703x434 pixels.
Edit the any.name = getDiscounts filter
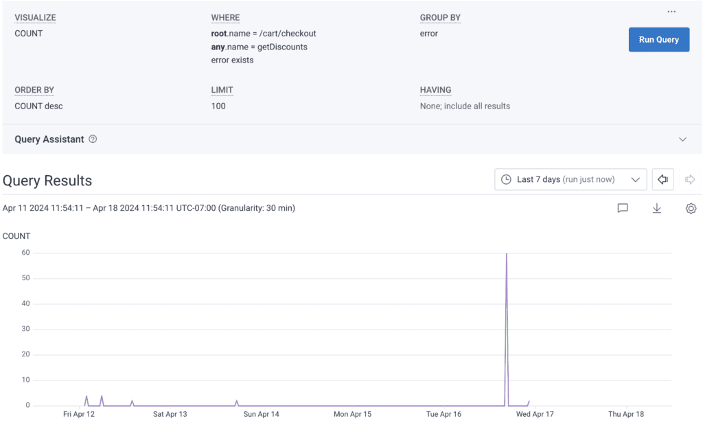click(x=259, y=47)
